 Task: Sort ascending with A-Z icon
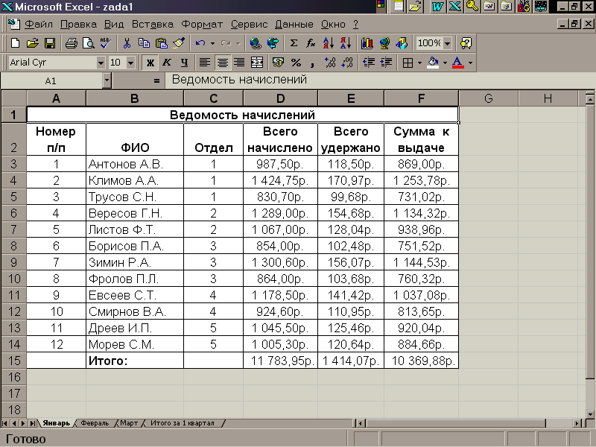(x=329, y=43)
